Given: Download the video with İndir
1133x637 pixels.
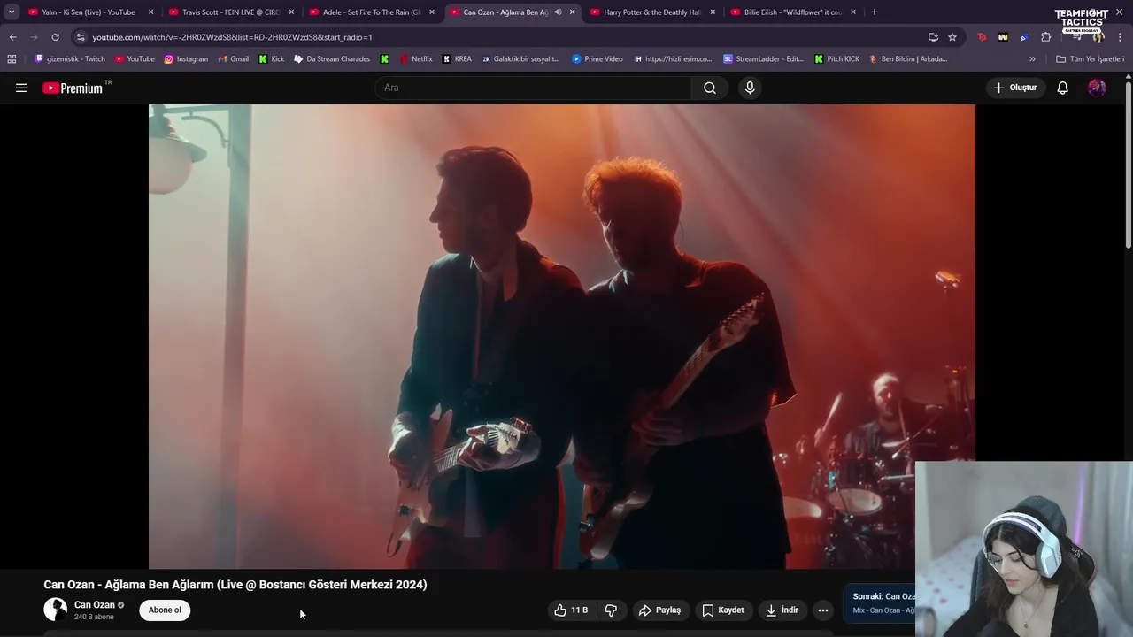Looking at the screenshot, I should (782, 610).
